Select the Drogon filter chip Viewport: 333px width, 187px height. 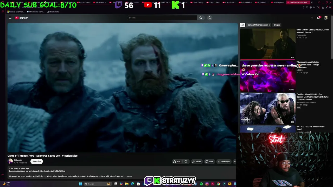[277, 25]
